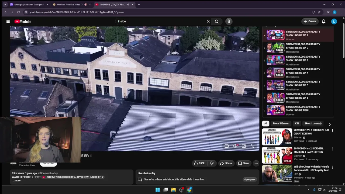The image size is (345, 194).
Task: Play INSIDE EP. 5 from playlist
Action: click(x=299, y=85)
